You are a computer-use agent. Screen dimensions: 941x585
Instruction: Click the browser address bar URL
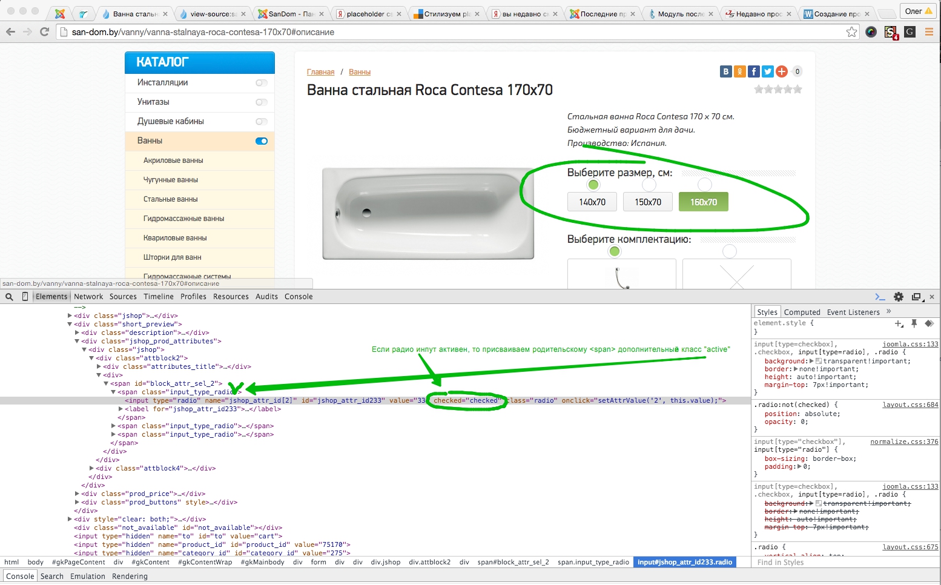[203, 32]
